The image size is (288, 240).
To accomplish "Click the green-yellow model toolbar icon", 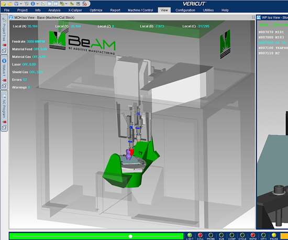I will (x=72, y=4).
